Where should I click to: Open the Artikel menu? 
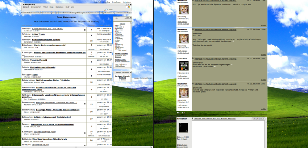click(45, 7)
